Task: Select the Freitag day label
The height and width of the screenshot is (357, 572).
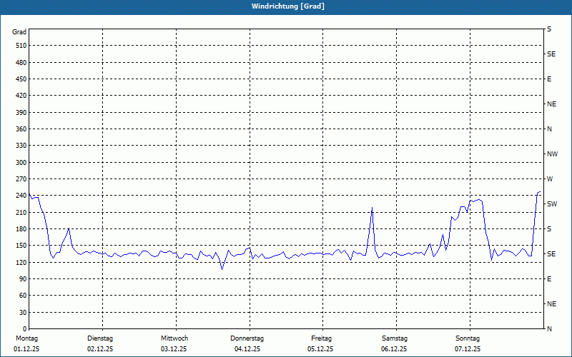Action: 321,338
